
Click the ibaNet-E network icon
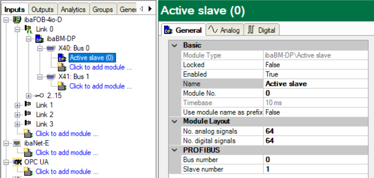click(x=17, y=143)
